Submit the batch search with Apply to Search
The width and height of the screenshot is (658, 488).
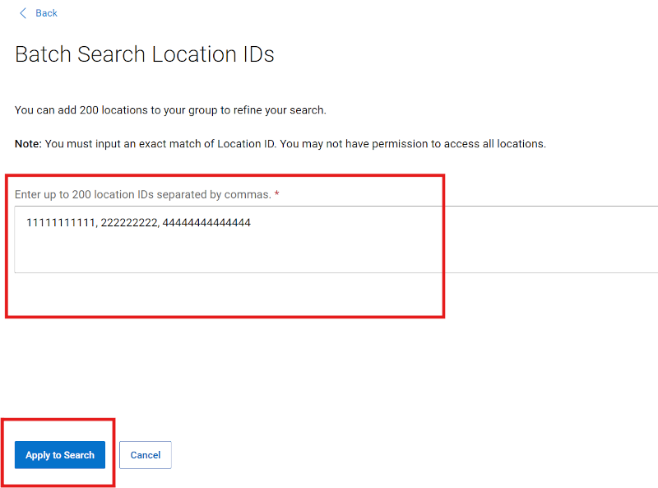59,454
